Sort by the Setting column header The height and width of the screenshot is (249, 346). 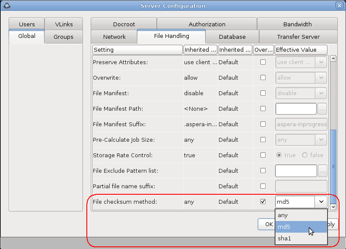coord(137,50)
